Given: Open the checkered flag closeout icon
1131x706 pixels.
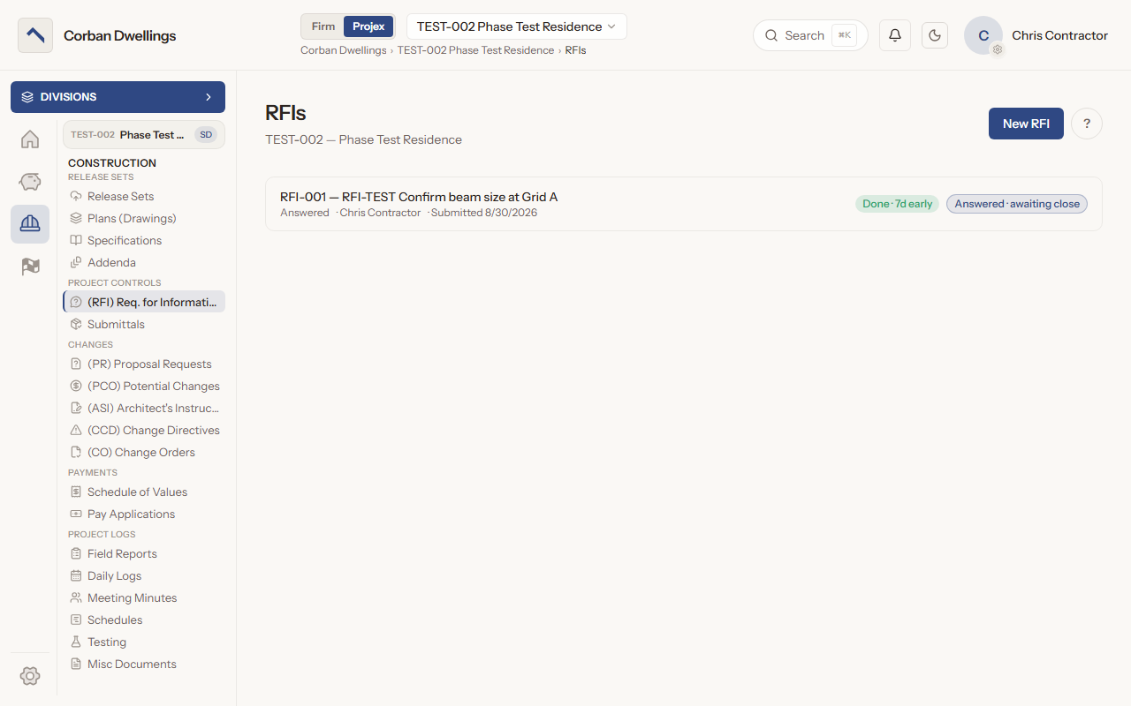Looking at the screenshot, I should tap(30, 267).
